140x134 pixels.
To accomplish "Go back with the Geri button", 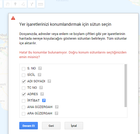I will 51,126.
